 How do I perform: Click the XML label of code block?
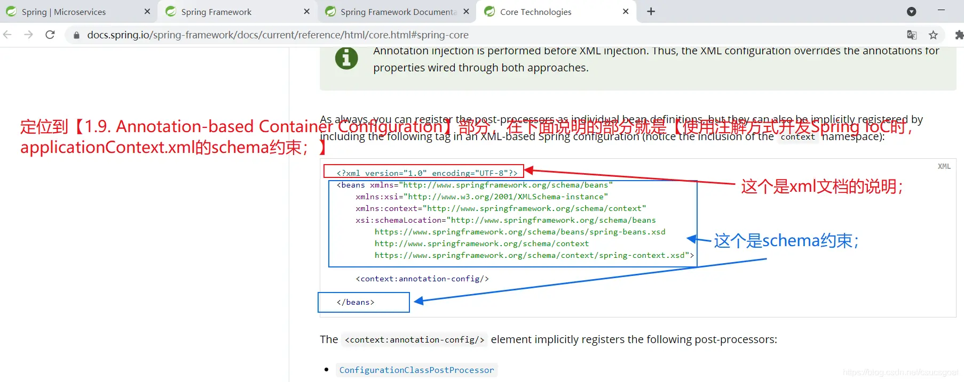pyautogui.click(x=944, y=166)
